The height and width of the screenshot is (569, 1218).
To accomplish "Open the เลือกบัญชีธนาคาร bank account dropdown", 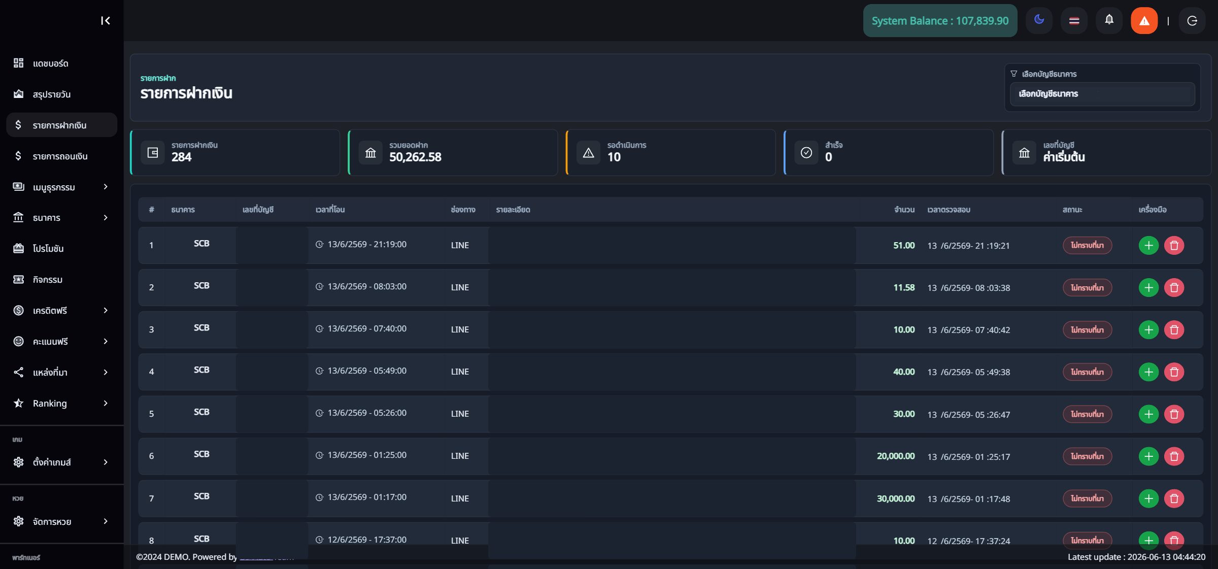I will pyautogui.click(x=1102, y=94).
